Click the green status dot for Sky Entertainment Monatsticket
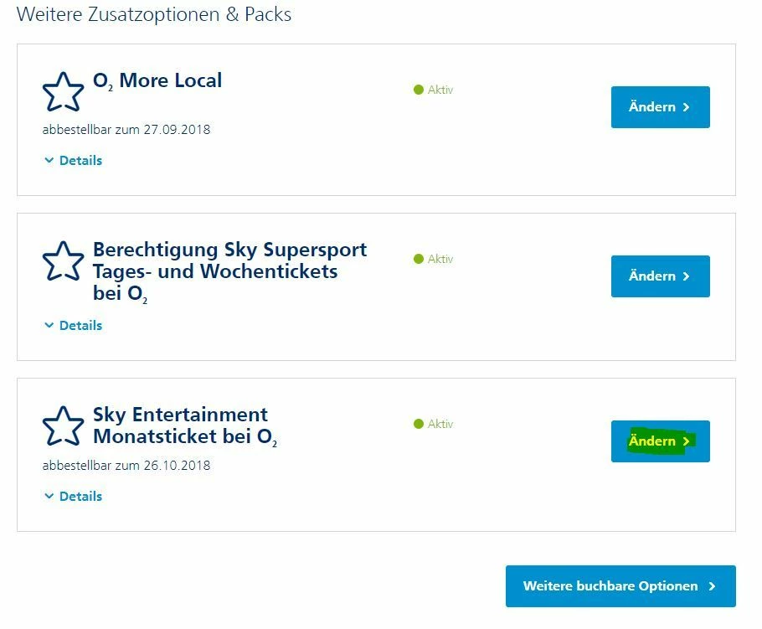This screenshot has width=762, height=629. coord(419,424)
